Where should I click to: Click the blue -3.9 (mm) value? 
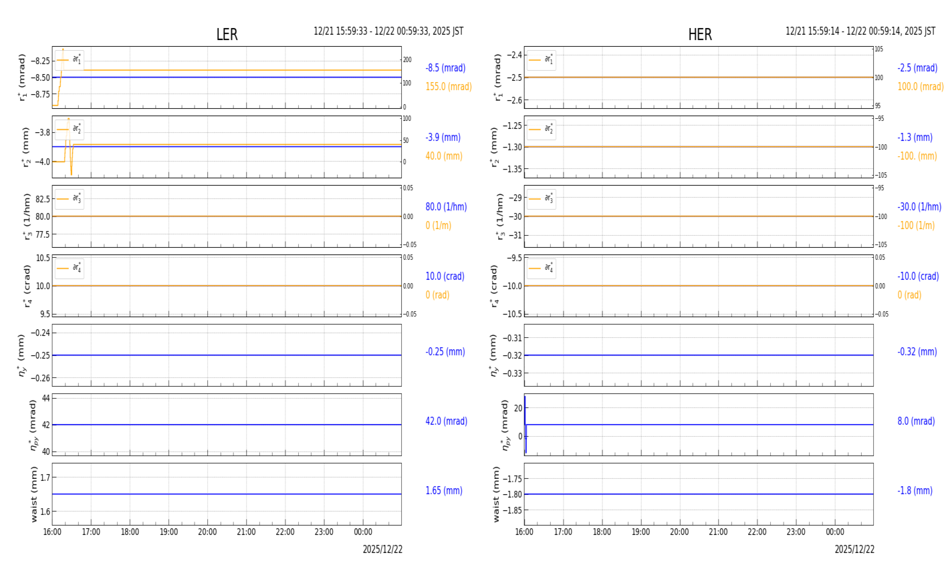click(x=443, y=138)
